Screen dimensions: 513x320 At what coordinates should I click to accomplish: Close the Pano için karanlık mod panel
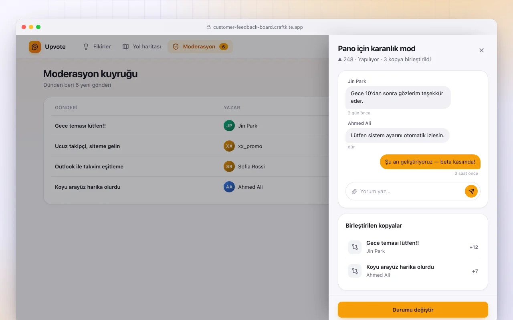481,50
